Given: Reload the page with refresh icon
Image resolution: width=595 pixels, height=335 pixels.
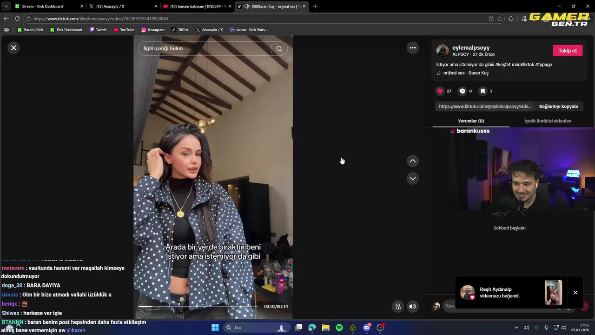Looking at the screenshot, I should tap(17, 19).
